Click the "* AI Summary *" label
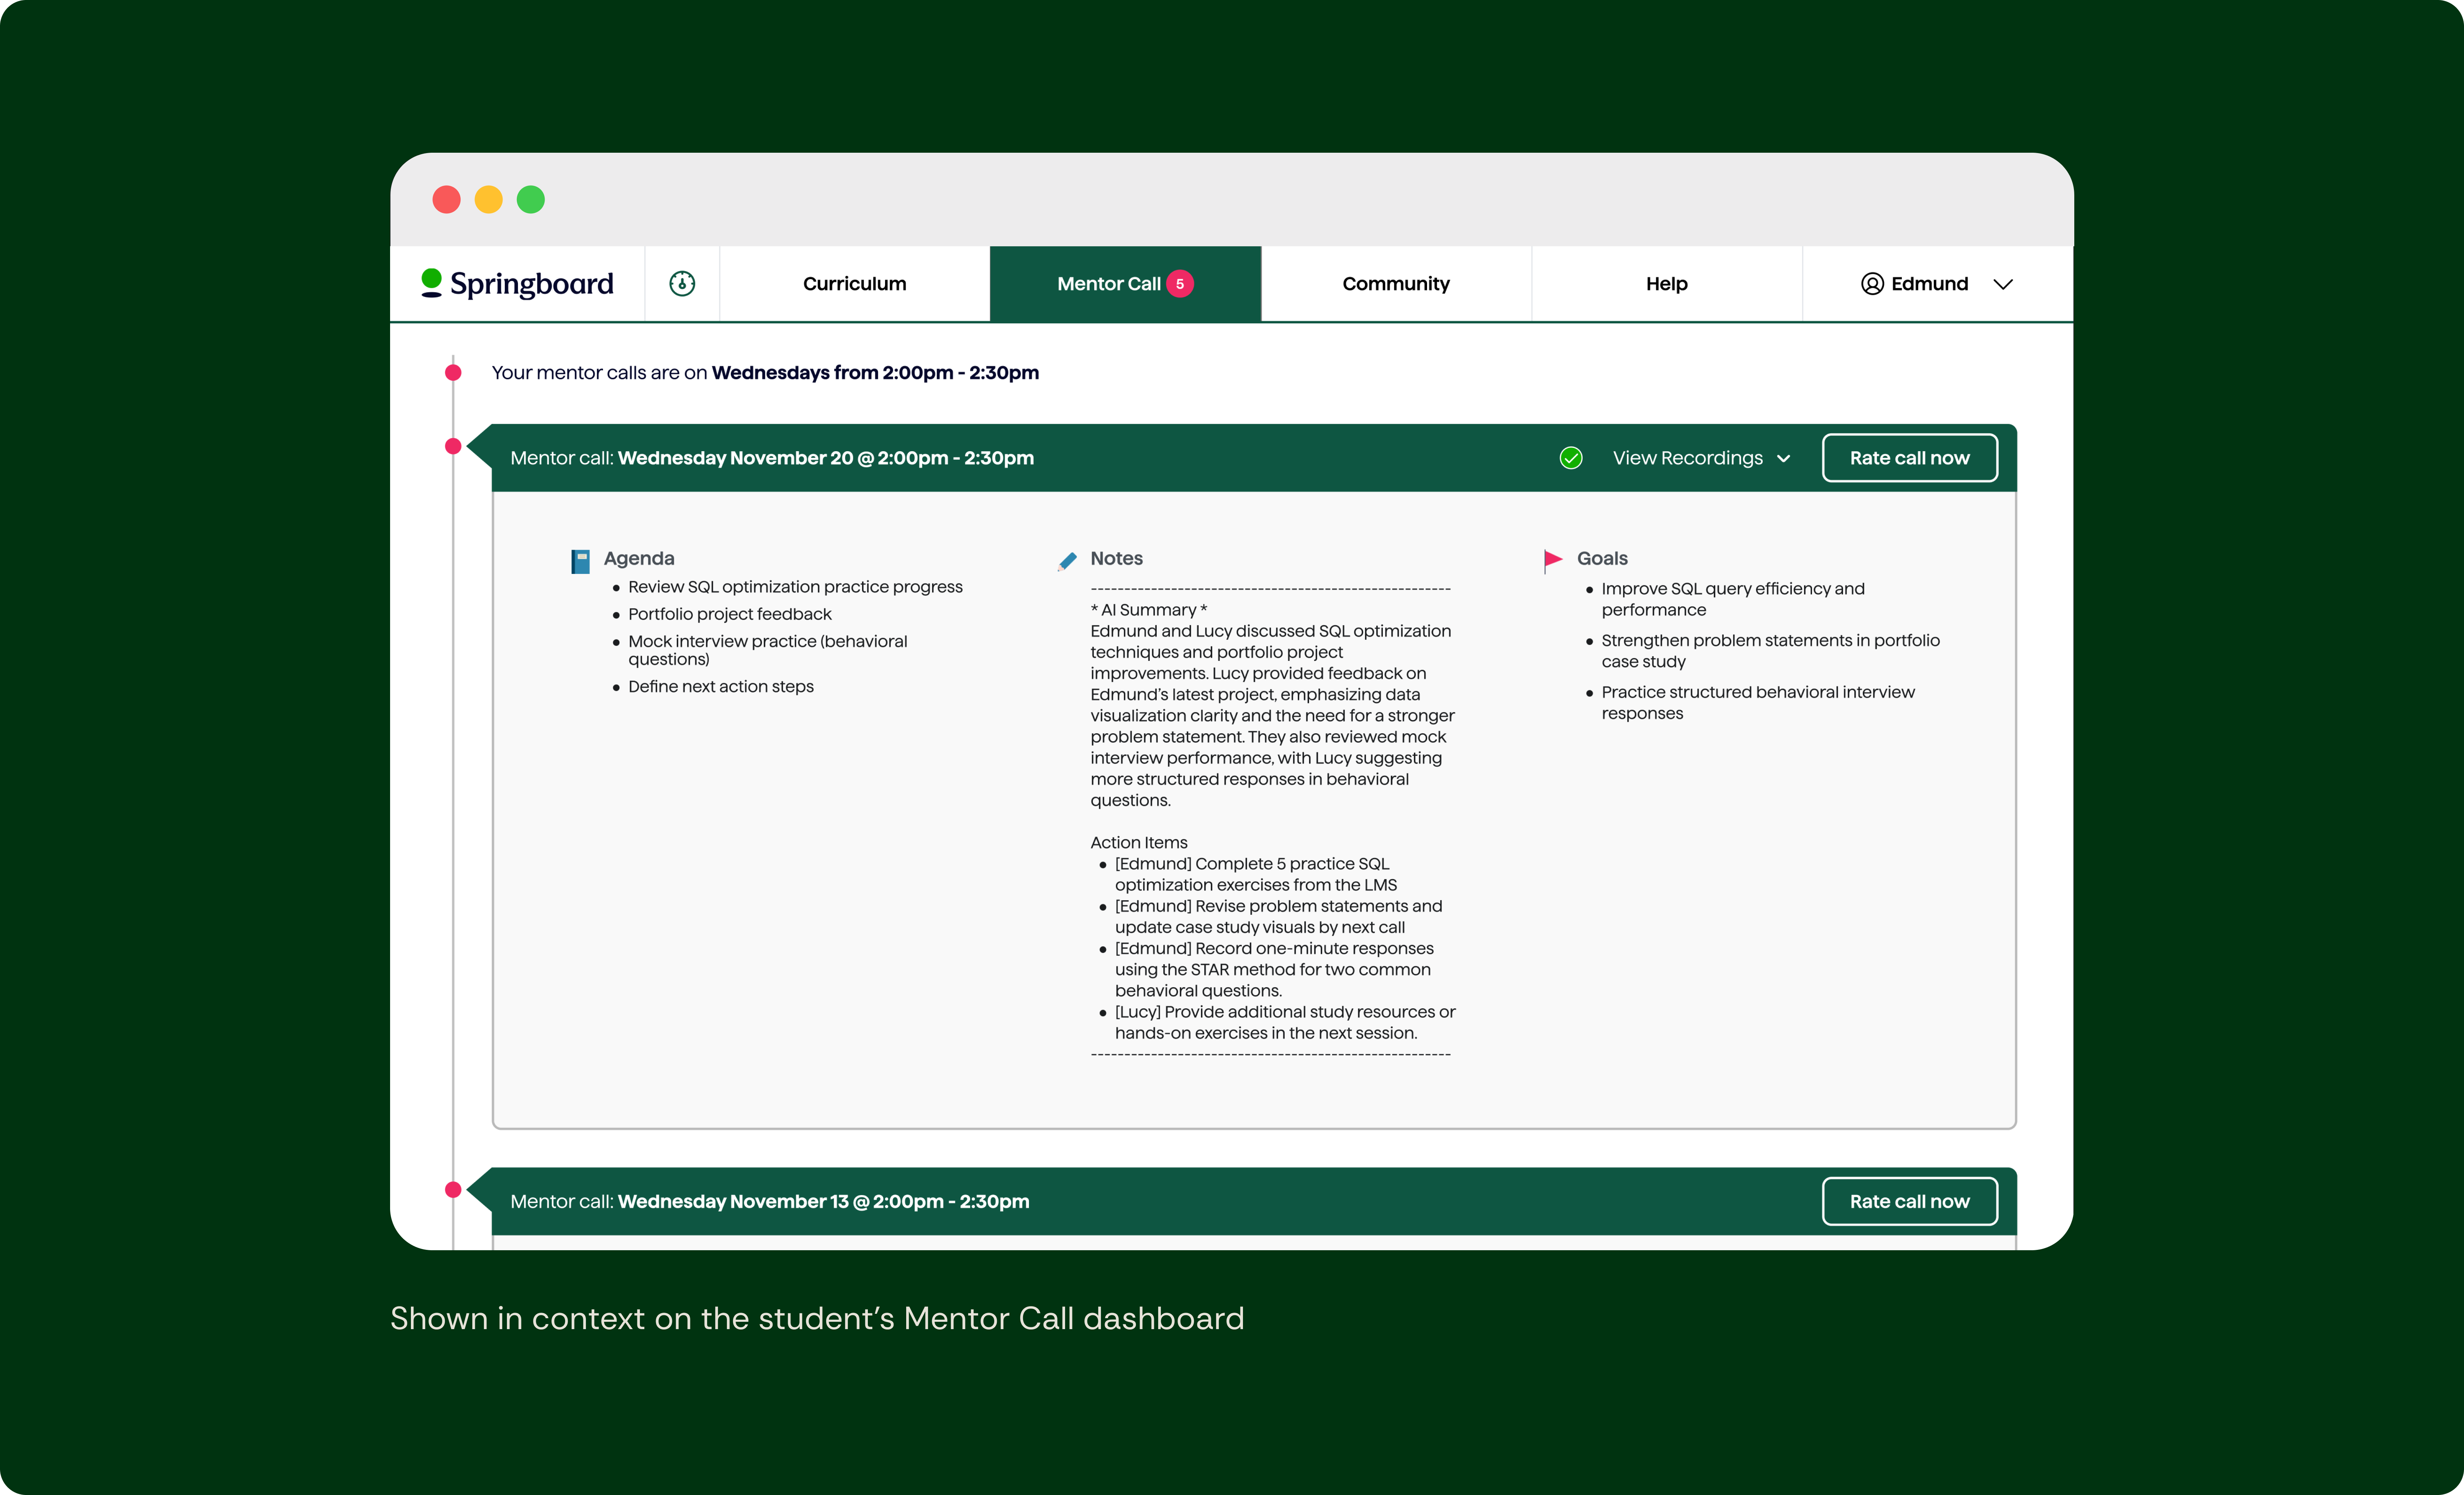Viewport: 2464px width, 1495px height. tap(1149, 610)
